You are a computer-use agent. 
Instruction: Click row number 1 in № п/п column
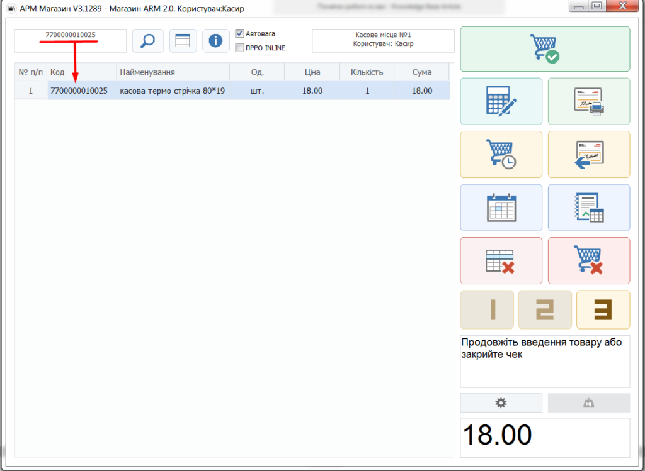tap(31, 91)
